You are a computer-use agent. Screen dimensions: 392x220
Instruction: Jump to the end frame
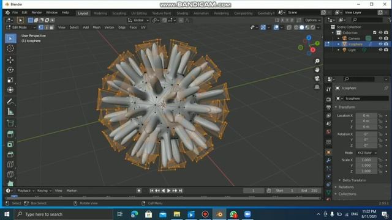181,191
